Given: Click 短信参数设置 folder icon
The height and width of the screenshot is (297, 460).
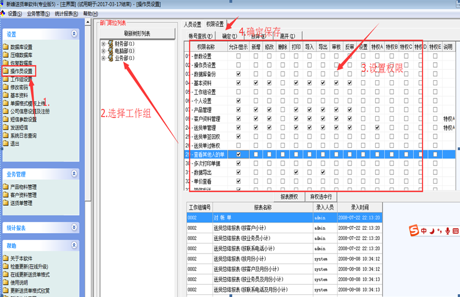Looking at the screenshot, I should [x=6, y=119].
